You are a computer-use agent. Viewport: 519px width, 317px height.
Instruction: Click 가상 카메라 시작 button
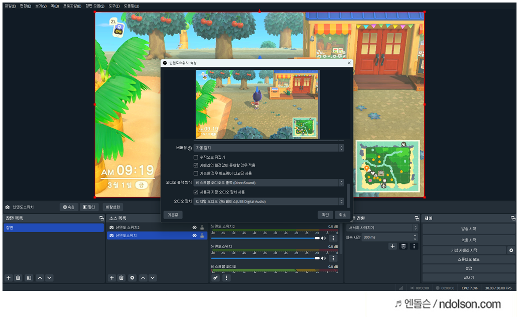point(464,250)
